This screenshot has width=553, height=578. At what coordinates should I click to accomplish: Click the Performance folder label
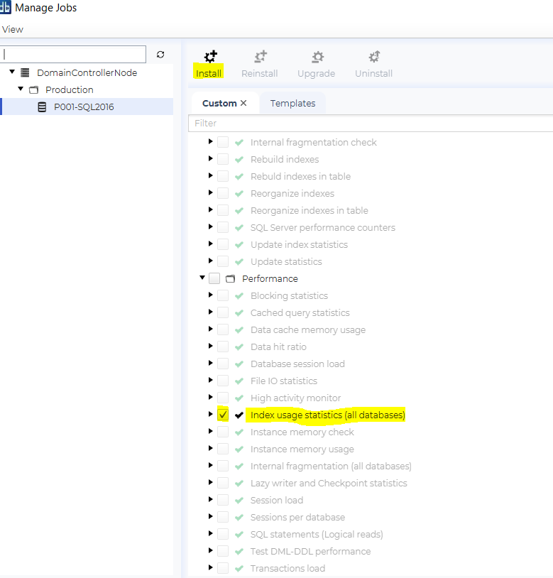tap(270, 278)
